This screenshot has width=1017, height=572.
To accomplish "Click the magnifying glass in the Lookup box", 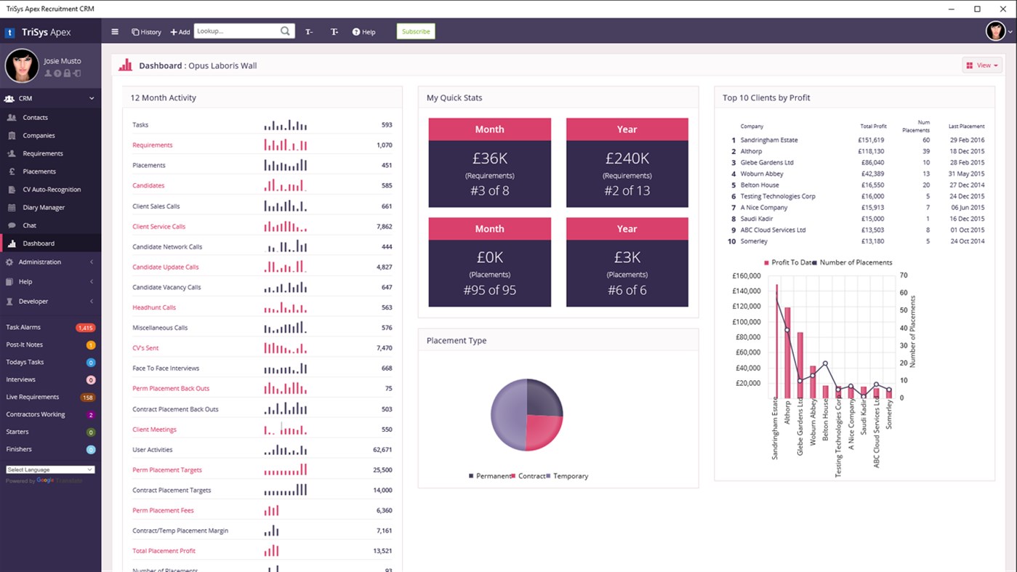I will 284,31.
